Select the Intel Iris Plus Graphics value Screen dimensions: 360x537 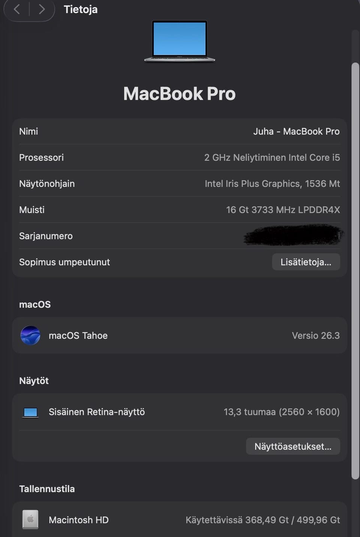(x=272, y=184)
